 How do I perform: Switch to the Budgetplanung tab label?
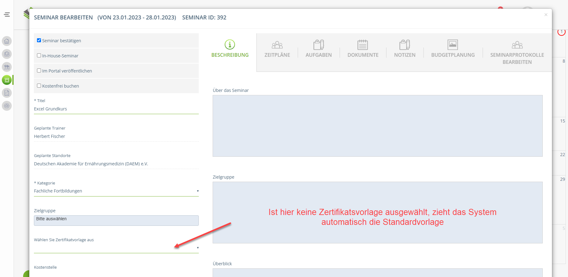coord(452,55)
